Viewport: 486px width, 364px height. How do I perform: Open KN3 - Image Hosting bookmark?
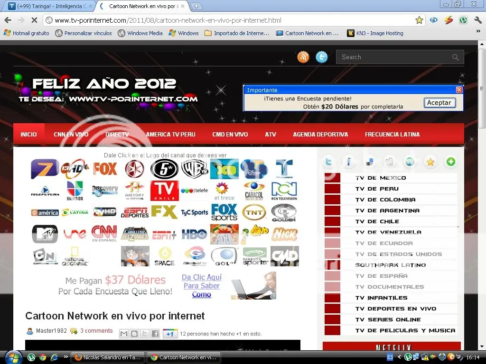point(375,33)
